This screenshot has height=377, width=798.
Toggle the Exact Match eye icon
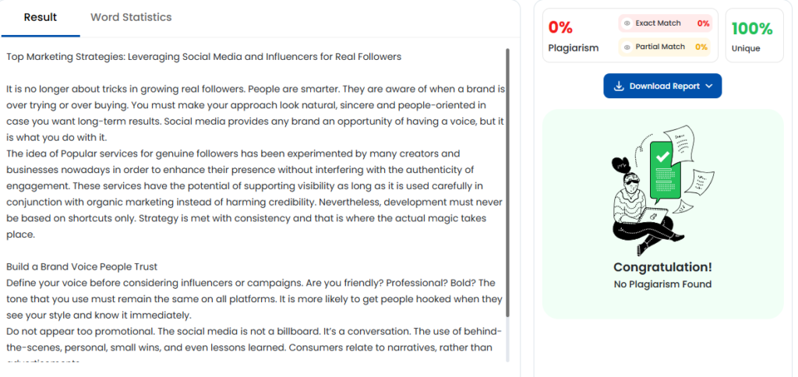(x=627, y=23)
